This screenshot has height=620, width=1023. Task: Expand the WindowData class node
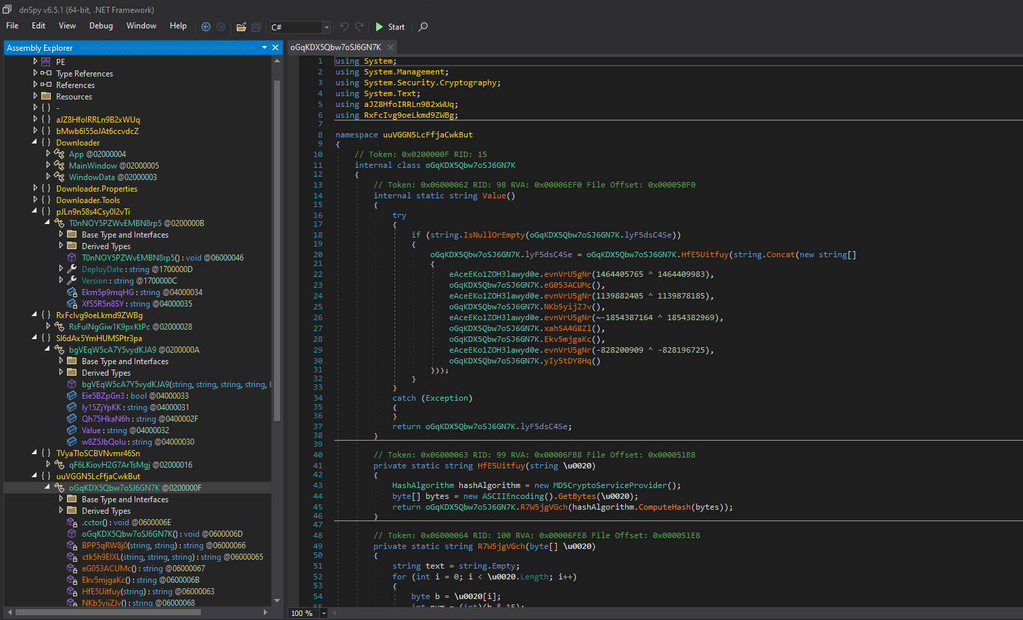[x=48, y=177]
